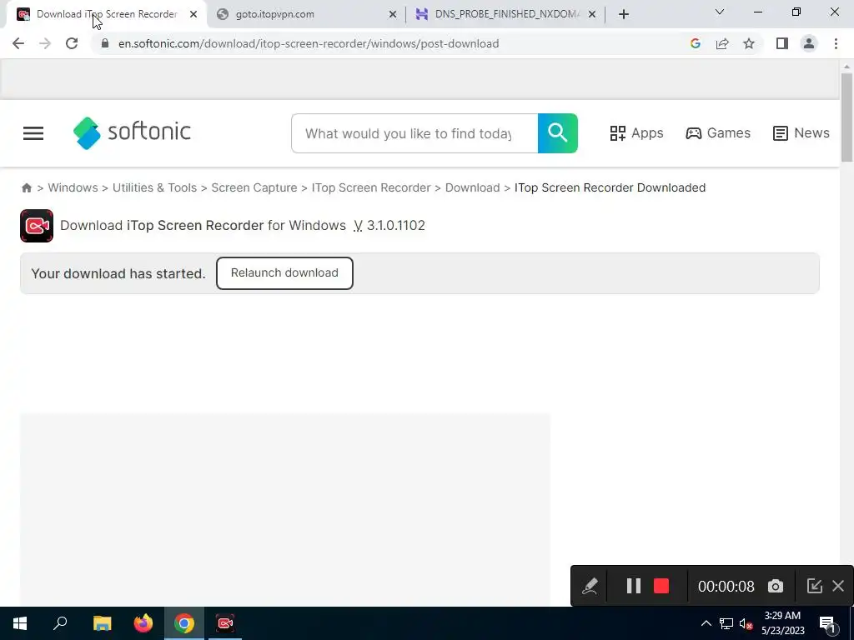Open the Download breadcrumb link
The height and width of the screenshot is (640, 854).
pyautogui.click(x=472, y=187)
